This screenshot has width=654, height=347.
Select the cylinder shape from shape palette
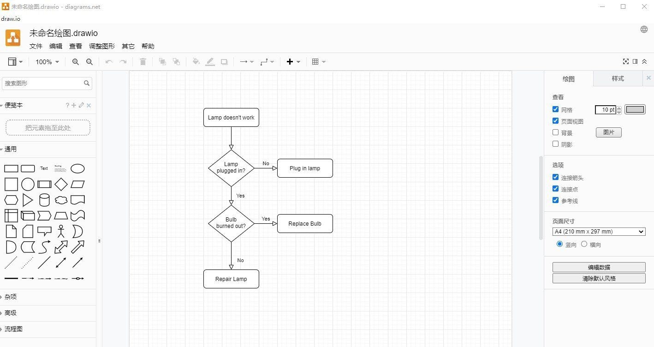(44, 200)
